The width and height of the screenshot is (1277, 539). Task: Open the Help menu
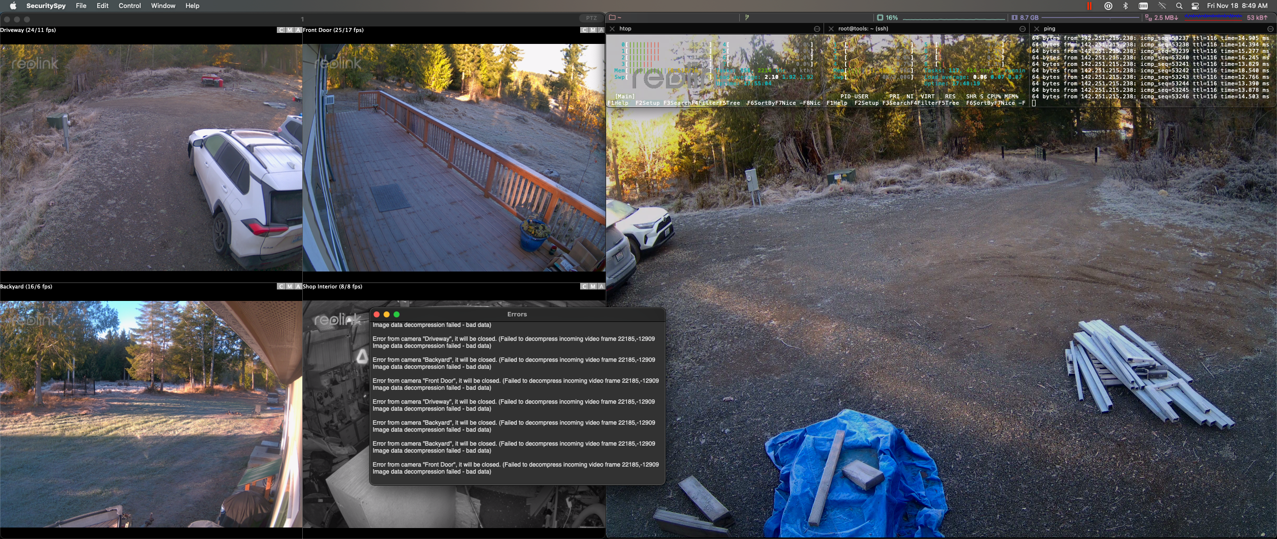click(x=193, y=5)
